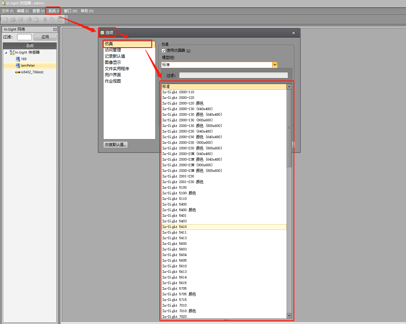
Task: Close the In-Sight 网络 panel
Action: tap(55, 29)
